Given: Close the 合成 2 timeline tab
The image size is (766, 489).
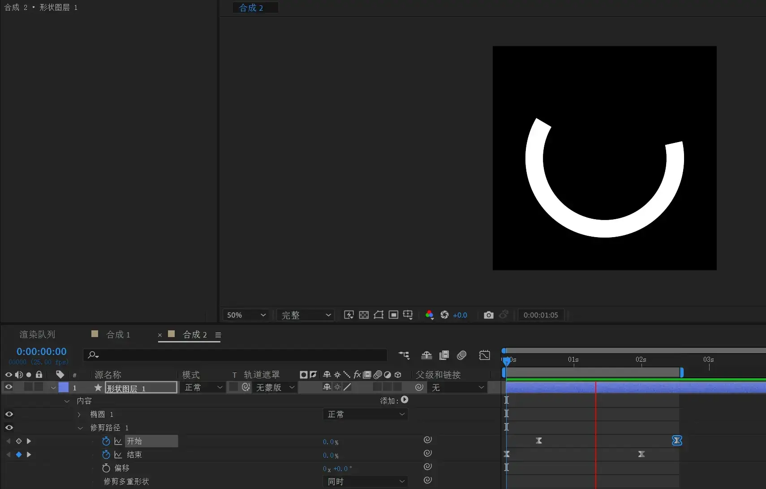Looking at the screenshot, I should pyautogui.click(x=160, y=335).
